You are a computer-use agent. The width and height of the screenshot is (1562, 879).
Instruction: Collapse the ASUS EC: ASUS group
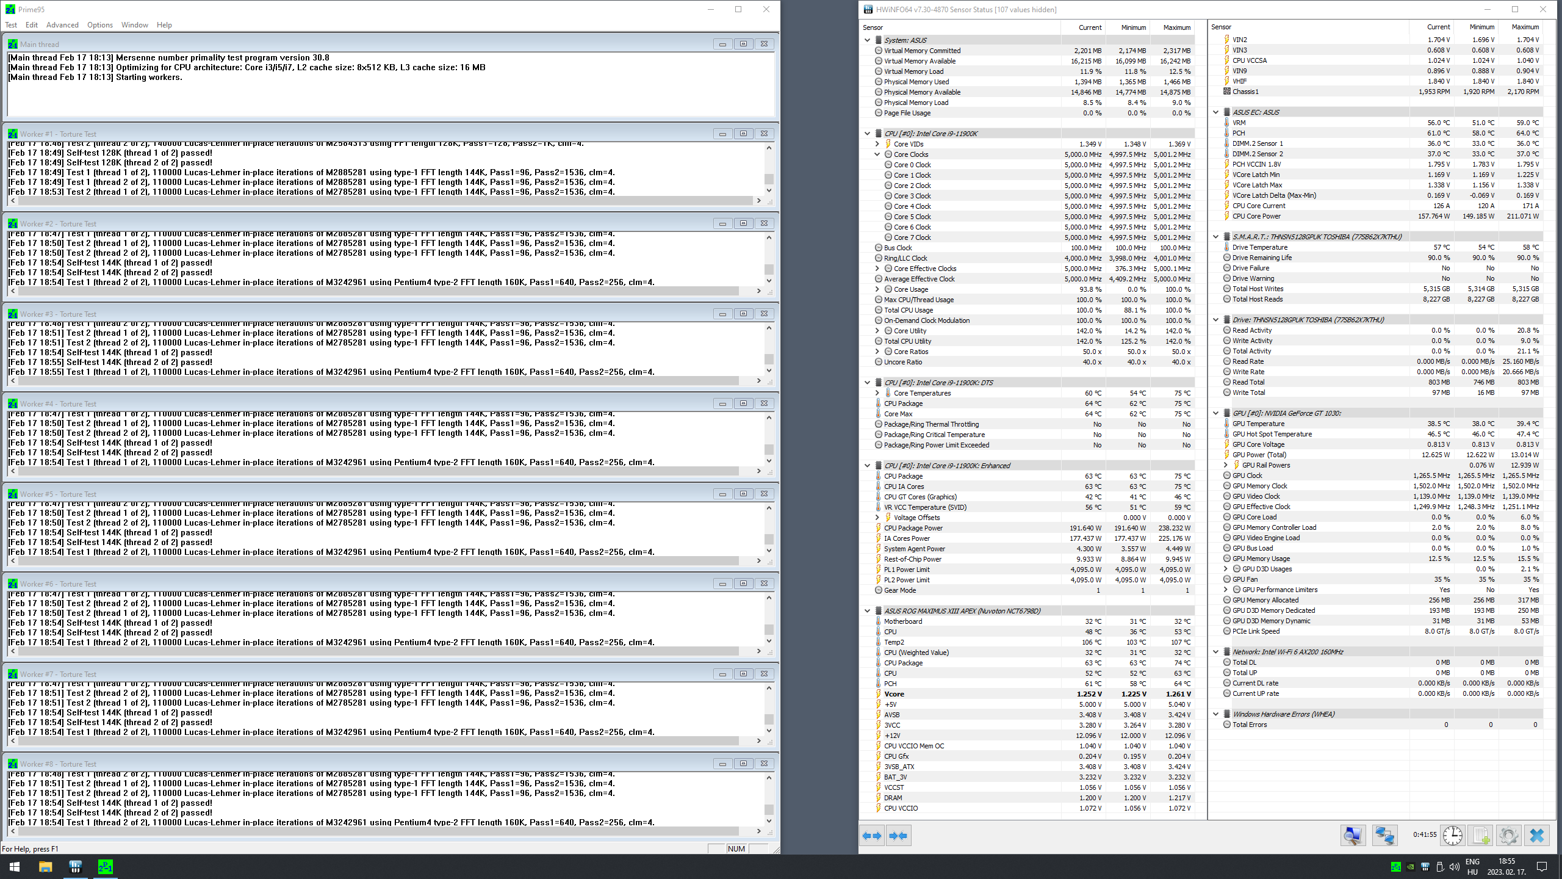click(1215, 112)
